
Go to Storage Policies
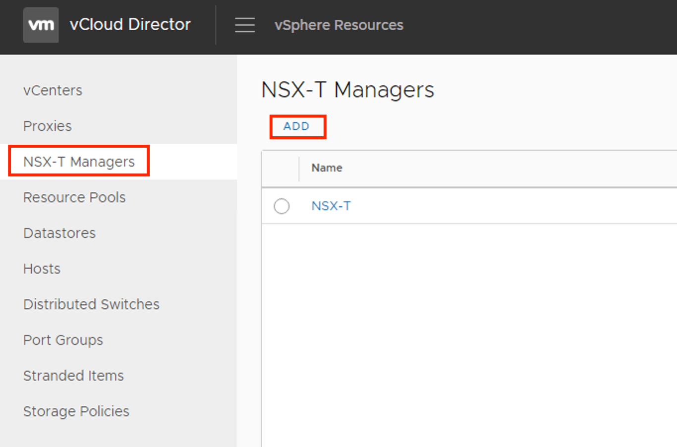[76, 412]
